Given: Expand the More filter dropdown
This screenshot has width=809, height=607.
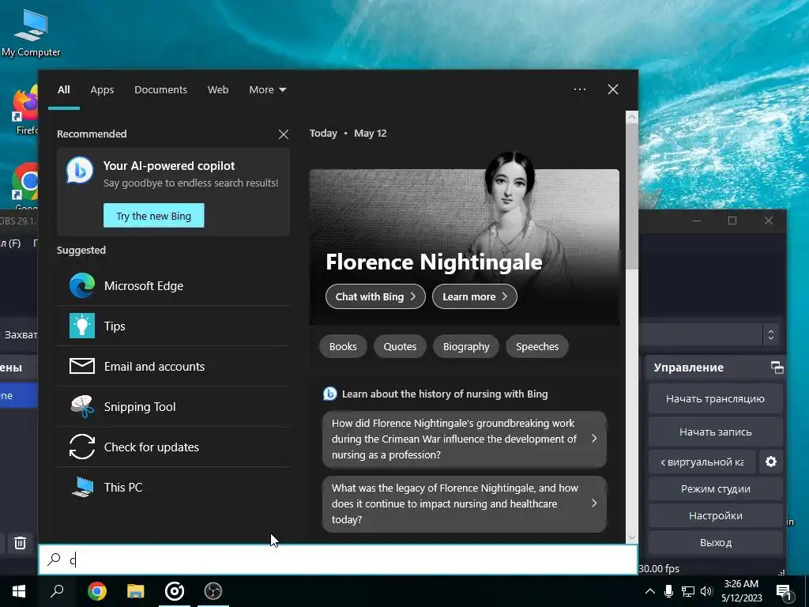Looking at the screenshot, I should coord(267,90).
